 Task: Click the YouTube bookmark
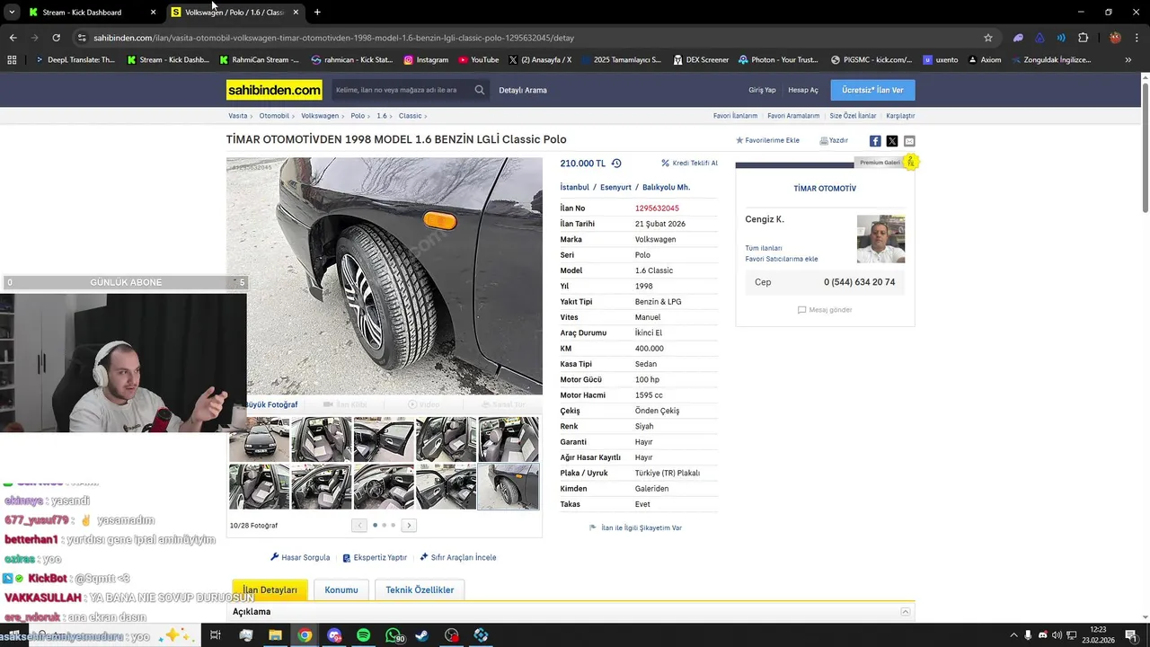478,60
